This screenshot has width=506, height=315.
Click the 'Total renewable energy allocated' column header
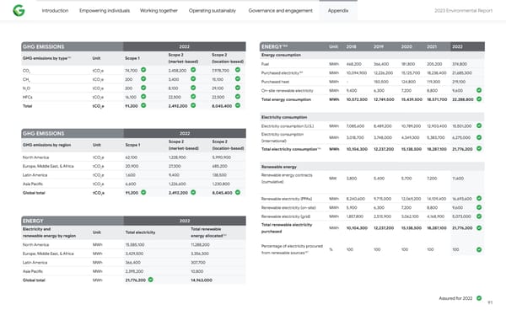208,232
